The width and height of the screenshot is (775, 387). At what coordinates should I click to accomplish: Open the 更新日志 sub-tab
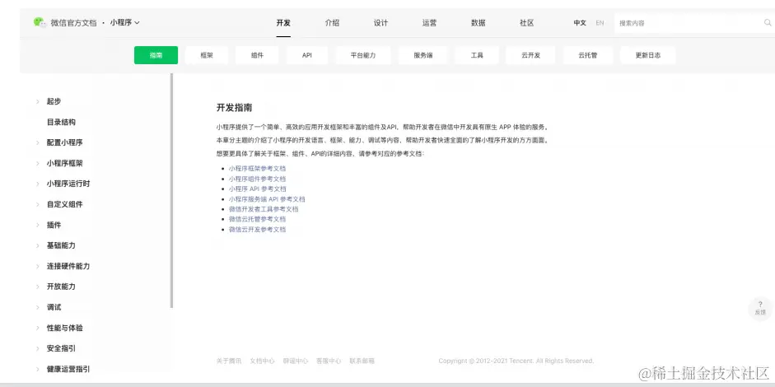click(x=647, y=55)
